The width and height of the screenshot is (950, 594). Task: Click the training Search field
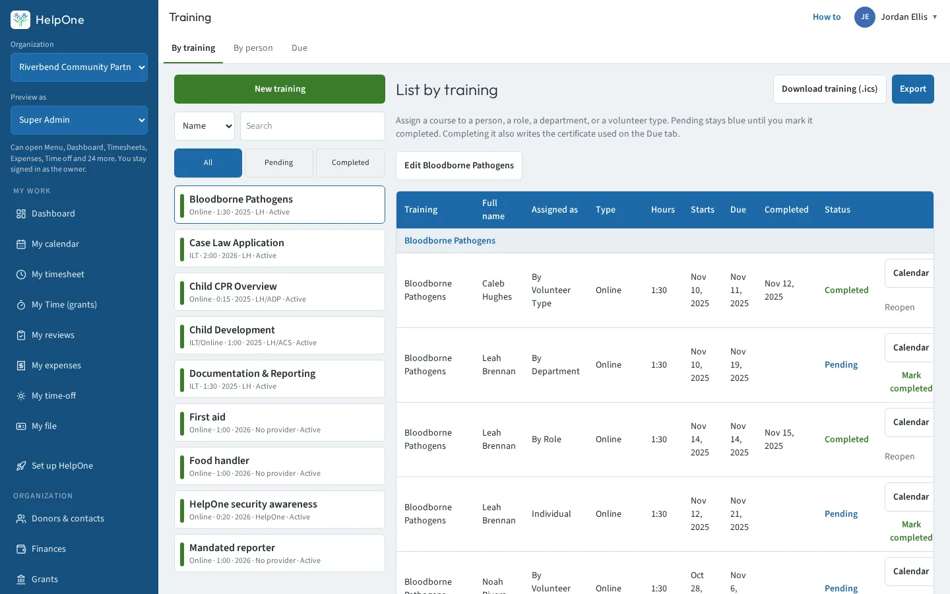tap(313, 126)
